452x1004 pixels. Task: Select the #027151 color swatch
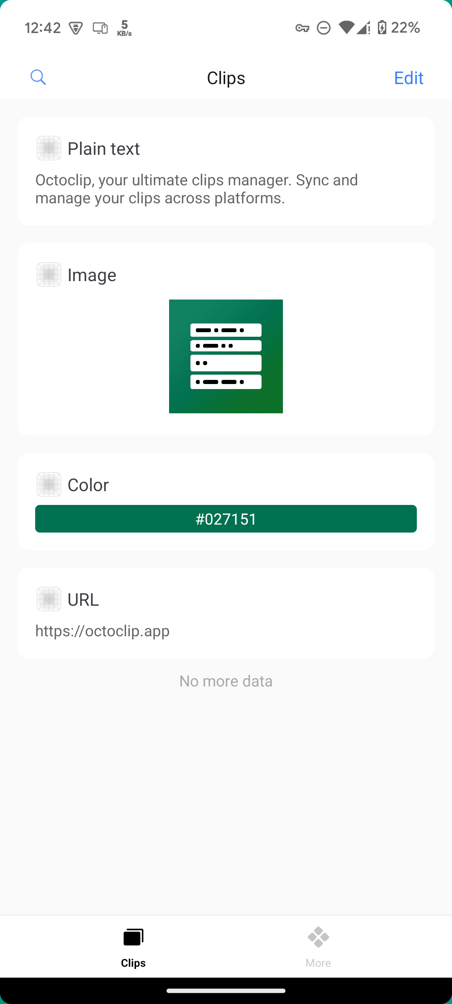pyautogui.click(x=226, y=519)
